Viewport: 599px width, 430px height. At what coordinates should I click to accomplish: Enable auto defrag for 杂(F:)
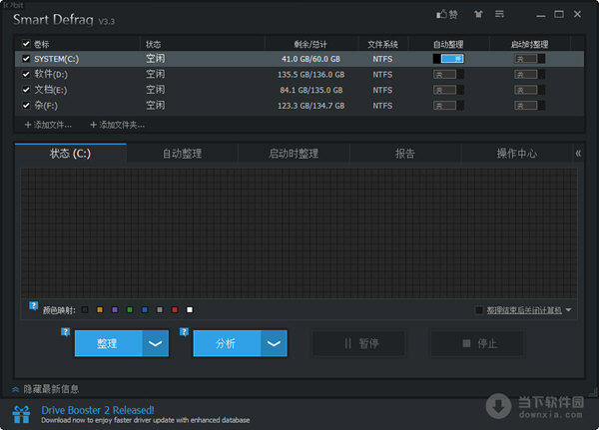point(448,106)
